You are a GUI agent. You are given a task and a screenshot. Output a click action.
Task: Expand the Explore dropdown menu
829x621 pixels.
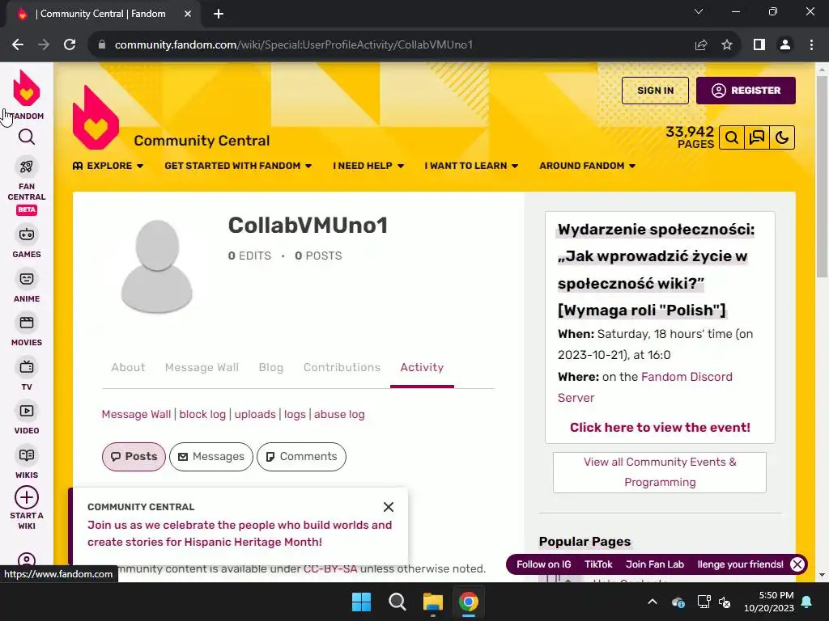108,166
